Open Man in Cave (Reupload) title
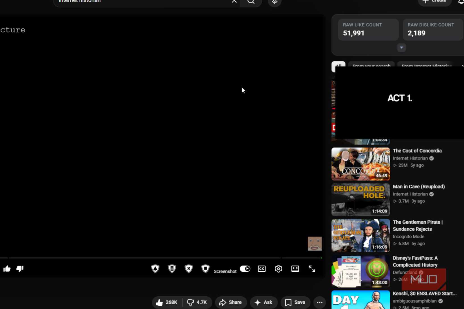This screenshot has width=464, height=309. 419,187
